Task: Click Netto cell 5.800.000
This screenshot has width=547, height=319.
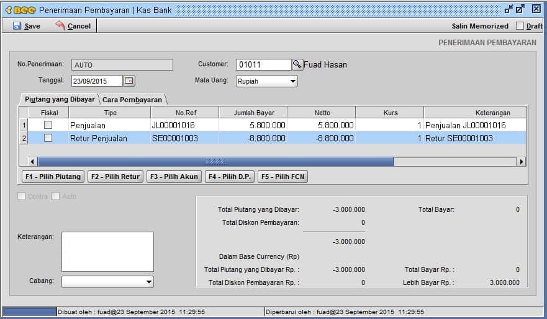Action: tap(322, 125)
